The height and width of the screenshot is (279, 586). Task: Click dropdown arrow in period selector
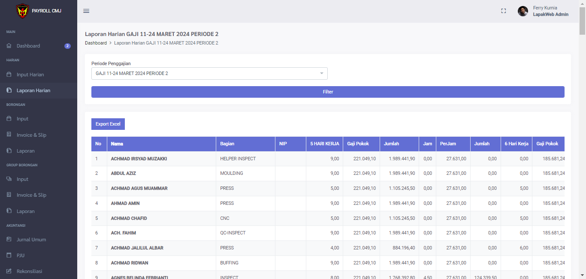click(322, 74)
